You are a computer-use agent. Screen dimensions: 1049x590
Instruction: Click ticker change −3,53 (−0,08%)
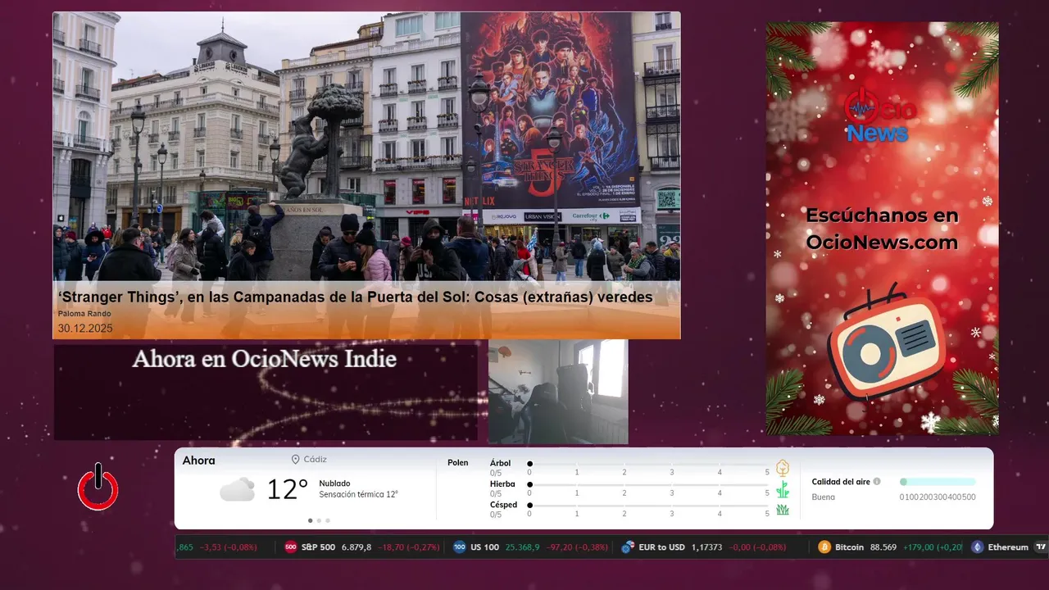coord(228,547)
